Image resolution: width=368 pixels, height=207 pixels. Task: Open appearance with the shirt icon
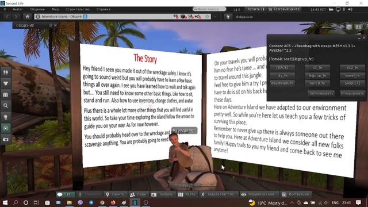(x=6, y=83)
